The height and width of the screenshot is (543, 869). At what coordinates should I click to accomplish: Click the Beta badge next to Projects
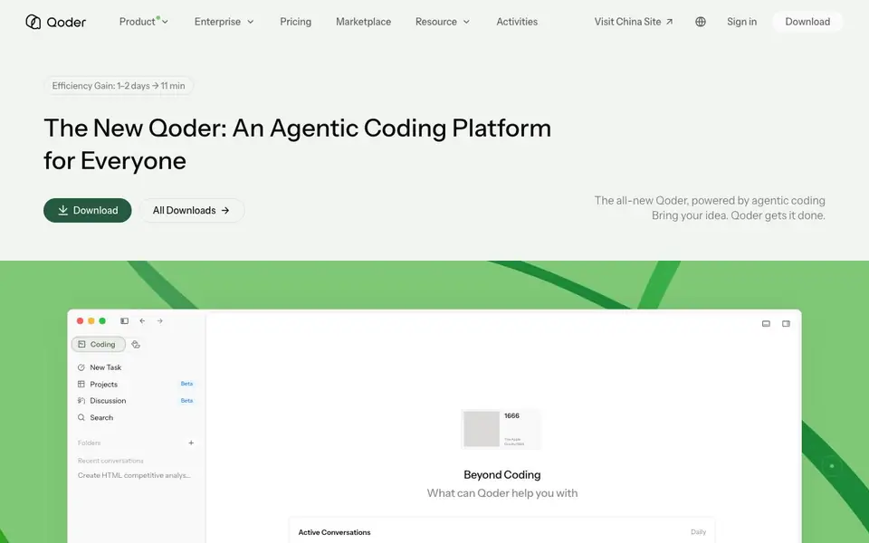click(x=186, y=384)
